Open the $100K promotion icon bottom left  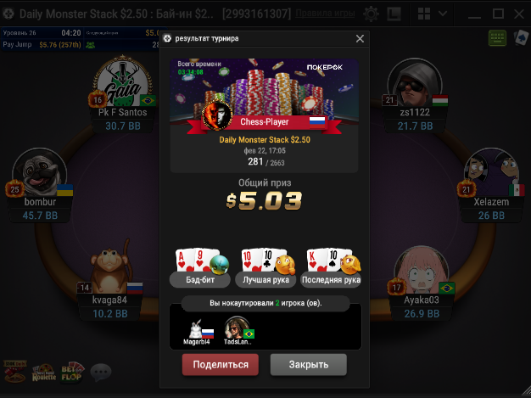[14, 372]
